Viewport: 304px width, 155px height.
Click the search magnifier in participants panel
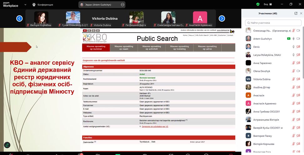coord(248,23)
